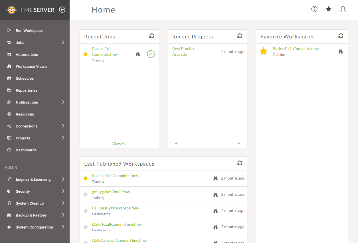Click the FME Server logo
Image resolution: width=358 pixels, height=243 pixels.
[x=30, y=10]
